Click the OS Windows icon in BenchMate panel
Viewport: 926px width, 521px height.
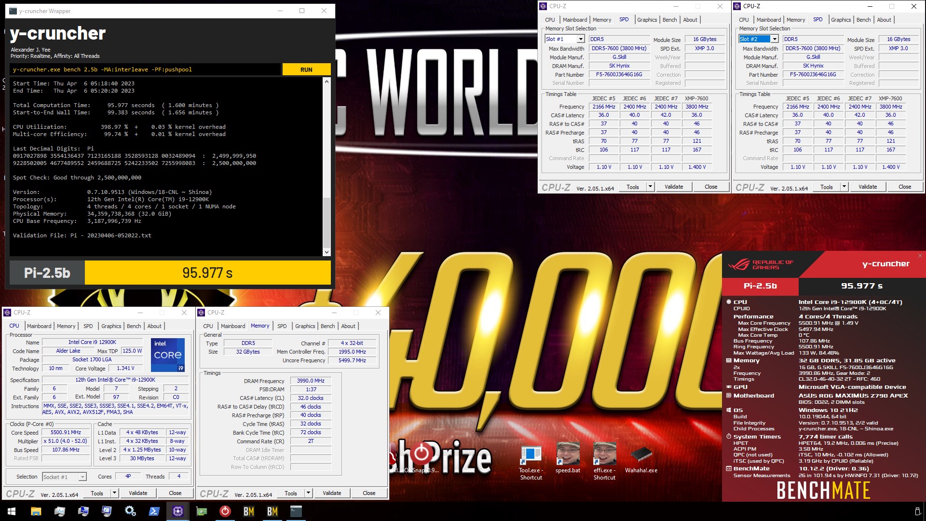pyautogui.click(x=729, y=410)
